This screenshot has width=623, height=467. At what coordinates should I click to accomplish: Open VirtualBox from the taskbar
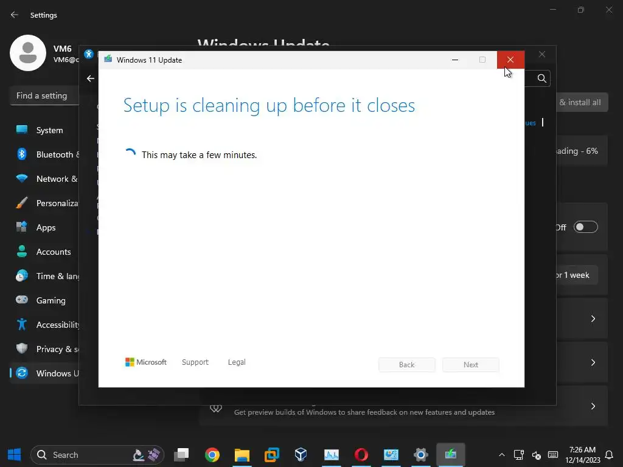301,455
